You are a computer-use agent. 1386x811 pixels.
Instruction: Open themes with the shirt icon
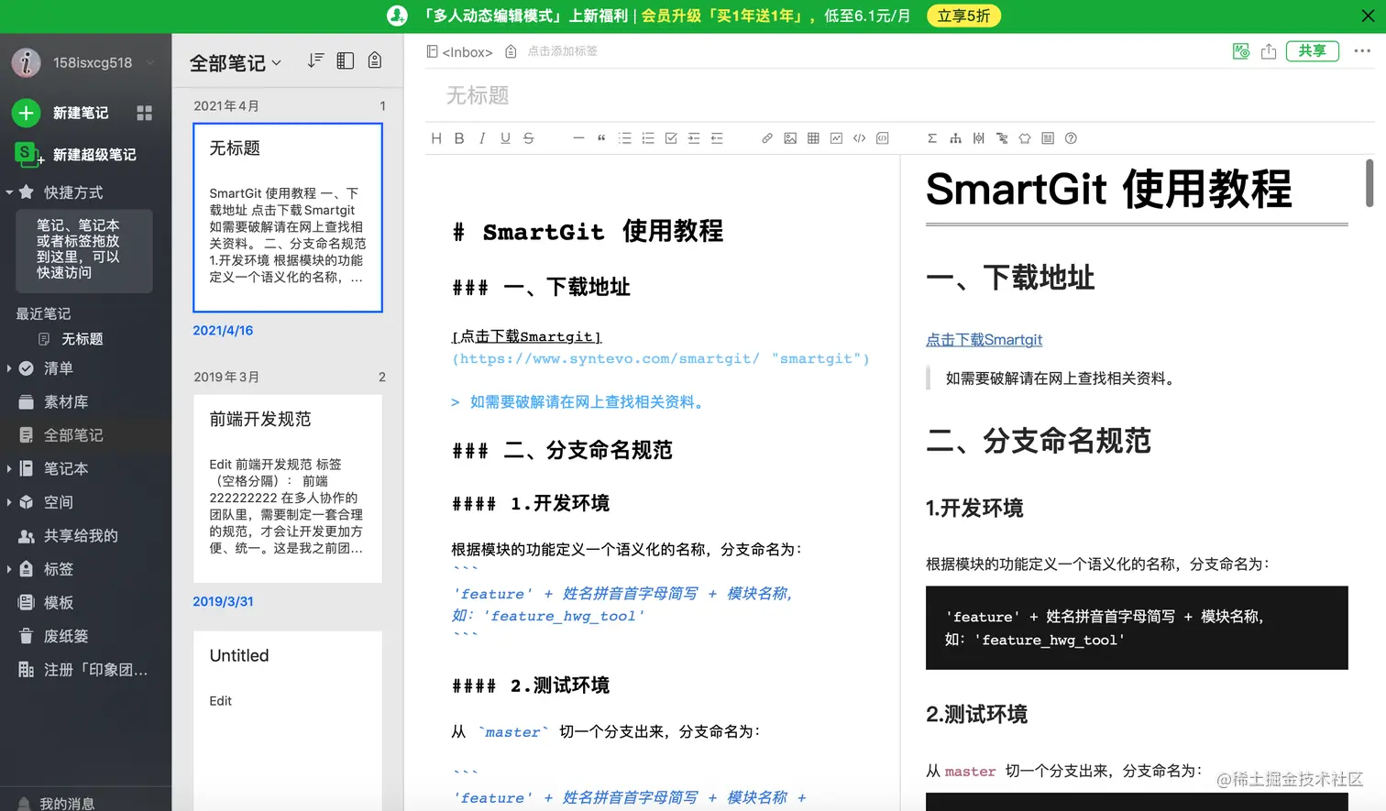[x=1025, y=138]
